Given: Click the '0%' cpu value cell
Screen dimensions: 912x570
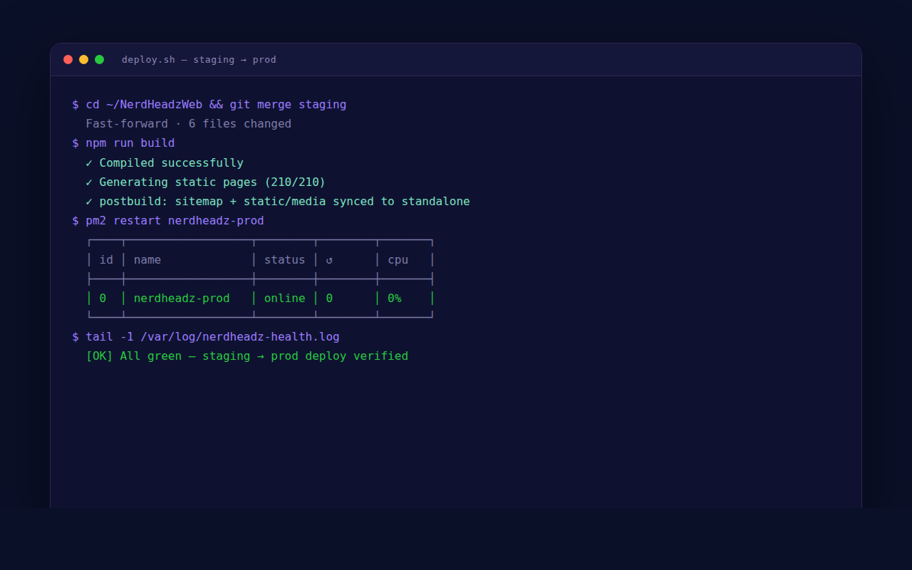Looking at the screenshot, I should [395, 298].
